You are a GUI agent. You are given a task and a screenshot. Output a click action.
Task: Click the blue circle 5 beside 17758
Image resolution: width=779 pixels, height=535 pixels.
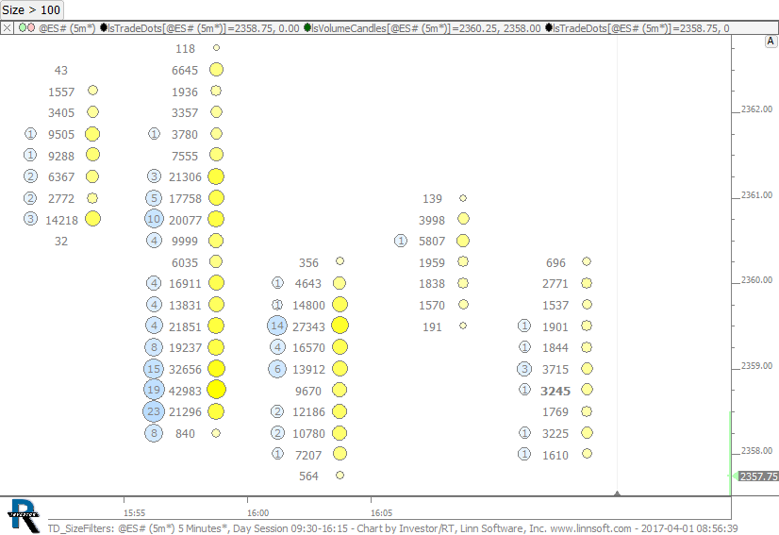[x=154, y=198]
